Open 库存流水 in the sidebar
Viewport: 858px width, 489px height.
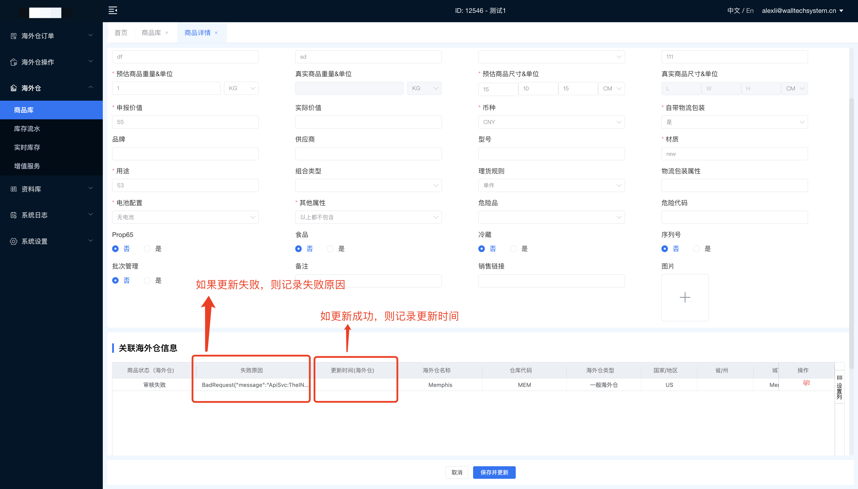(x=27, y=129)
